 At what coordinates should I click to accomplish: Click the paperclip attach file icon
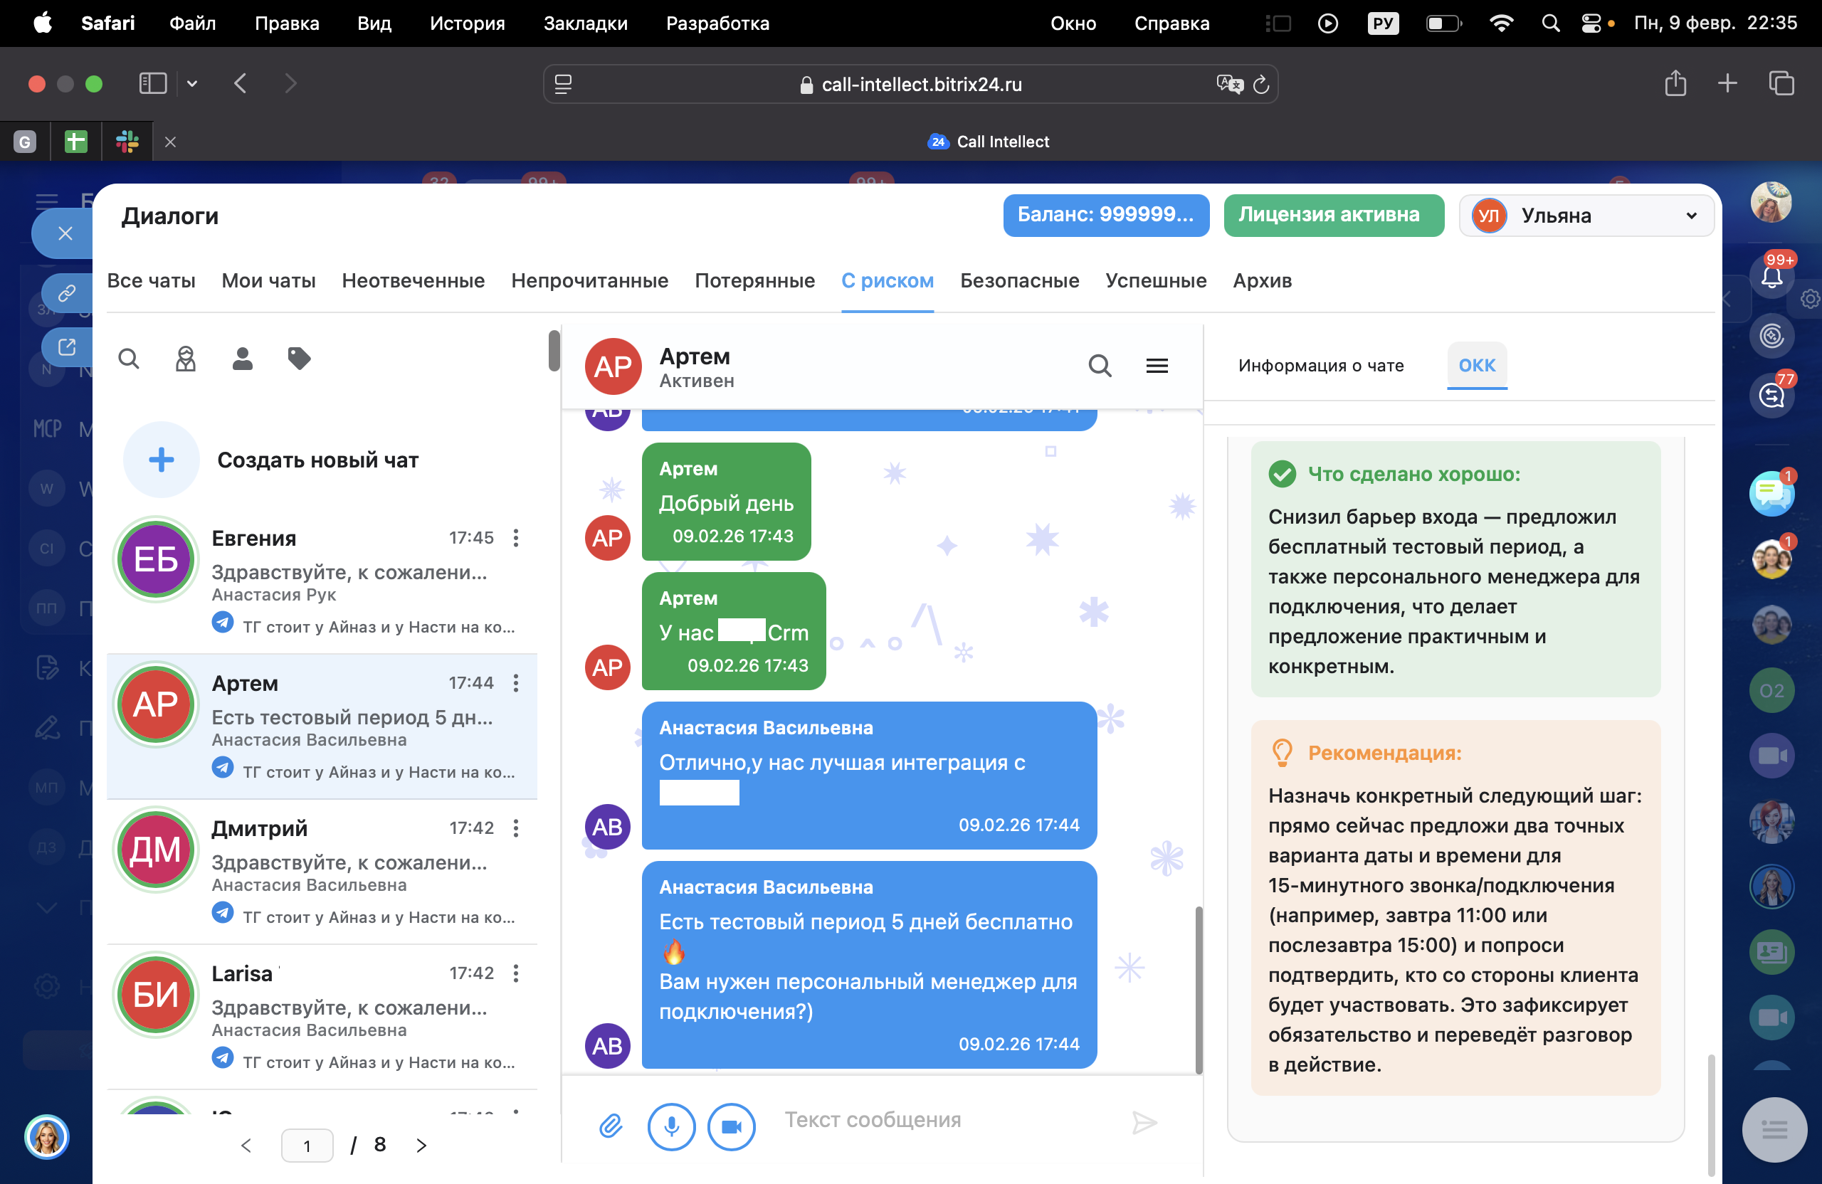610,1125
